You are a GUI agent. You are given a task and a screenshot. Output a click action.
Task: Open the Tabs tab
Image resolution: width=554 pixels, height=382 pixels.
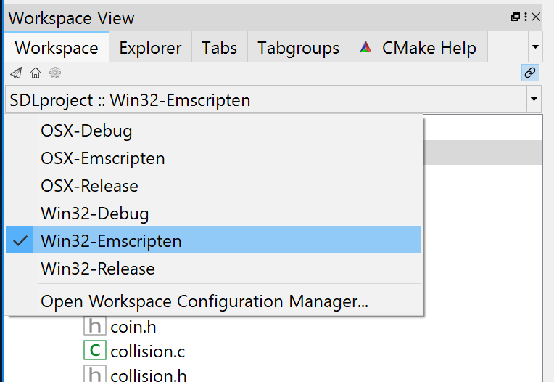tap(219, 47)
